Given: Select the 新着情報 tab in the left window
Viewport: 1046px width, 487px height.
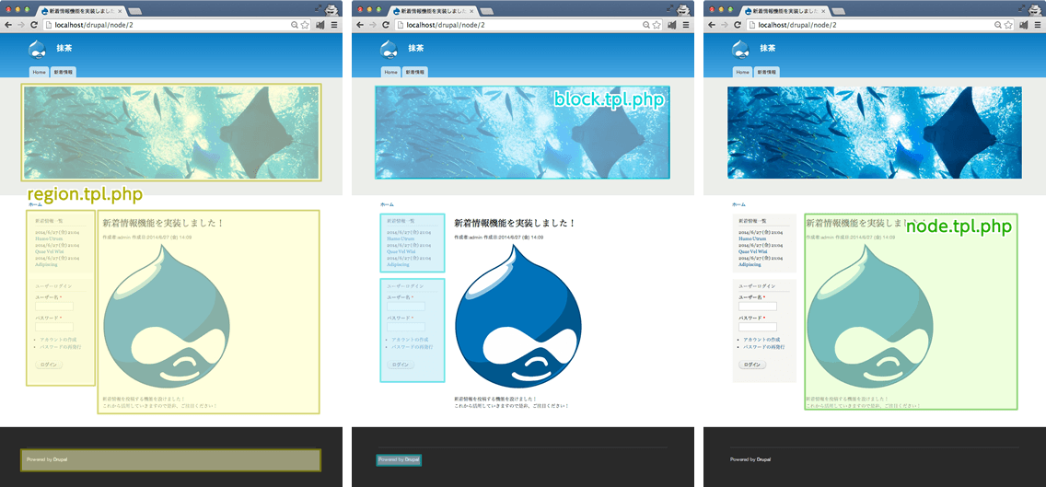Looking at the screenshot, I should [x=64, y=72].
